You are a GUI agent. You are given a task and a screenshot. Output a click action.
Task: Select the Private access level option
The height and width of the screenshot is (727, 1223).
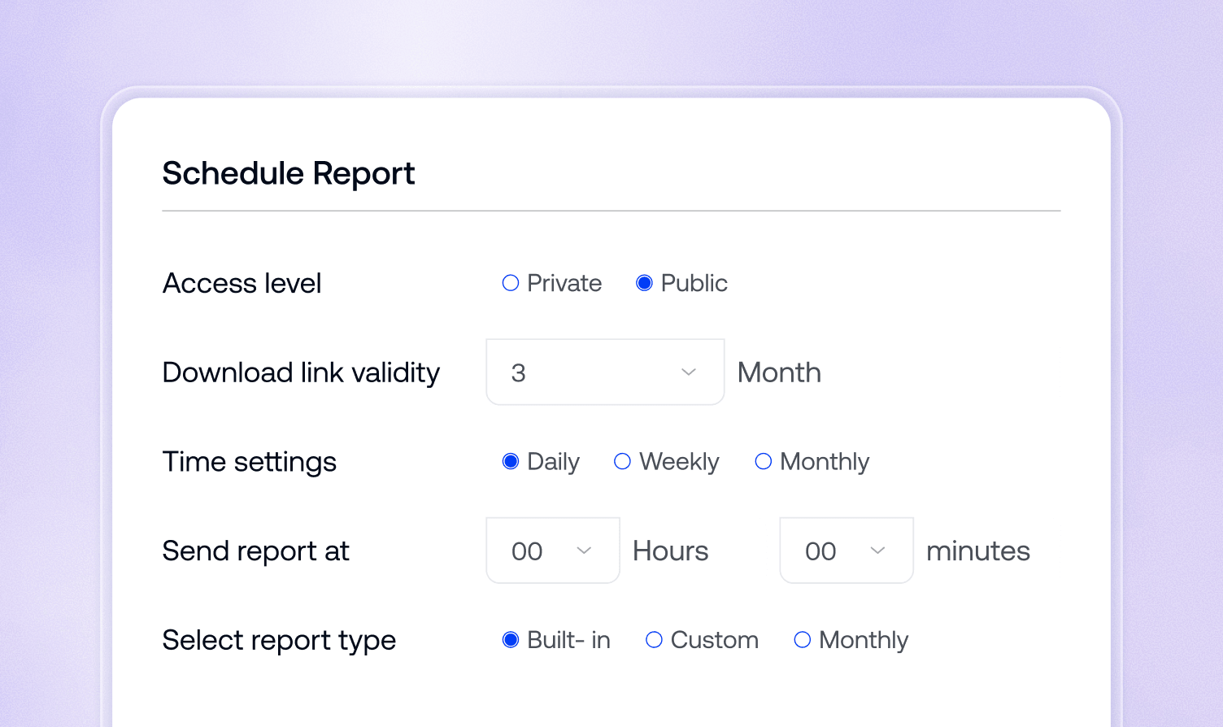tap(511, 283)
